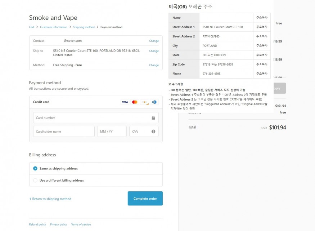This screenshot has height=231, width=315.
Task: Open the Refund policy link
Action: click(x=37, y=225)
